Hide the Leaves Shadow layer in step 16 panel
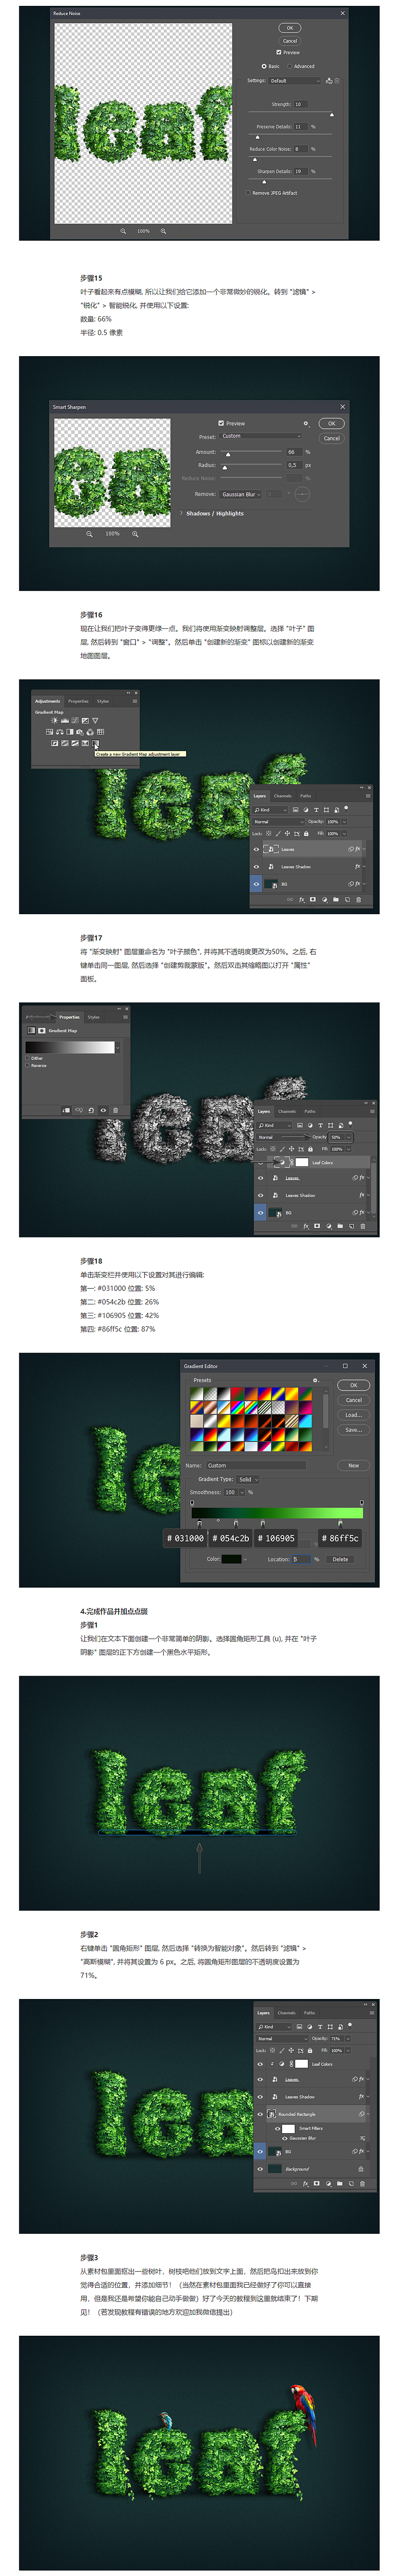The width and height of the screenshot is (397, 2576). (x=256, y=867)
